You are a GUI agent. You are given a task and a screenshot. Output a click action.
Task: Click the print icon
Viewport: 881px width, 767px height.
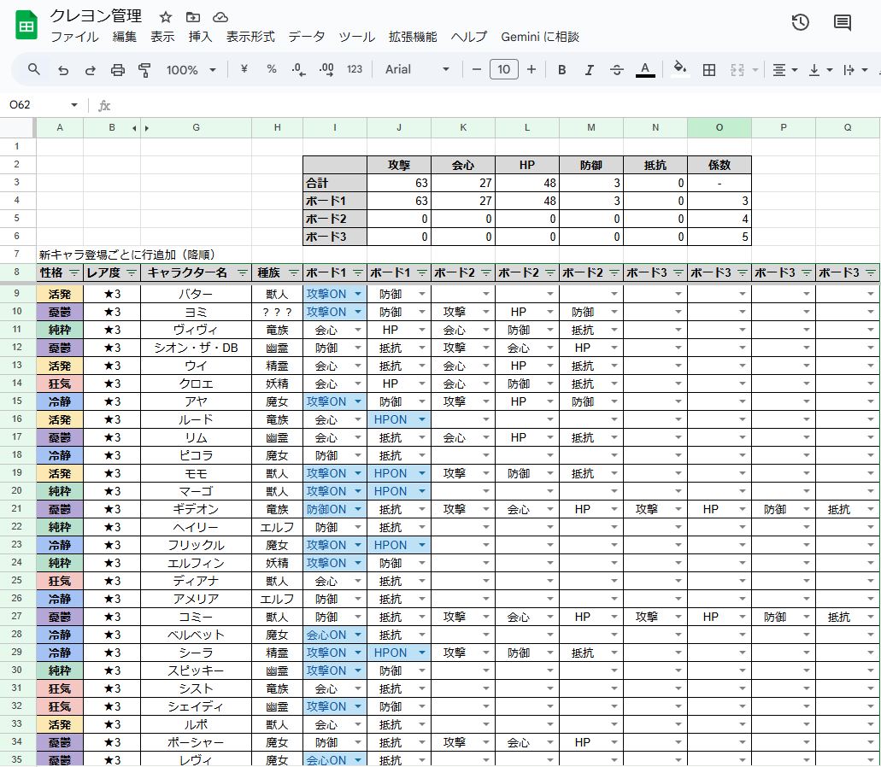coord(118,70)
